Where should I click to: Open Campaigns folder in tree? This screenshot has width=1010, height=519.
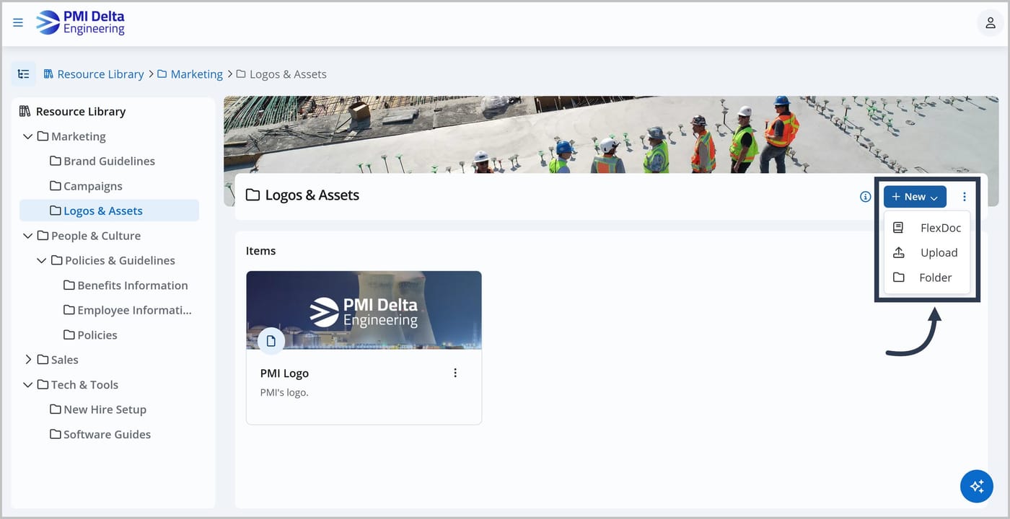point(92,186)
